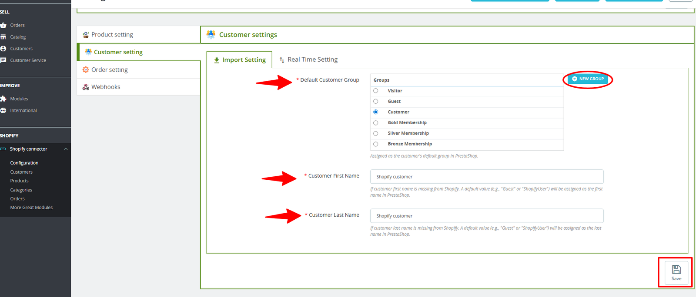Viewport: 696px width, 297px height.
Task: Click the NEW GROUP button
Action: coord(588,79)
